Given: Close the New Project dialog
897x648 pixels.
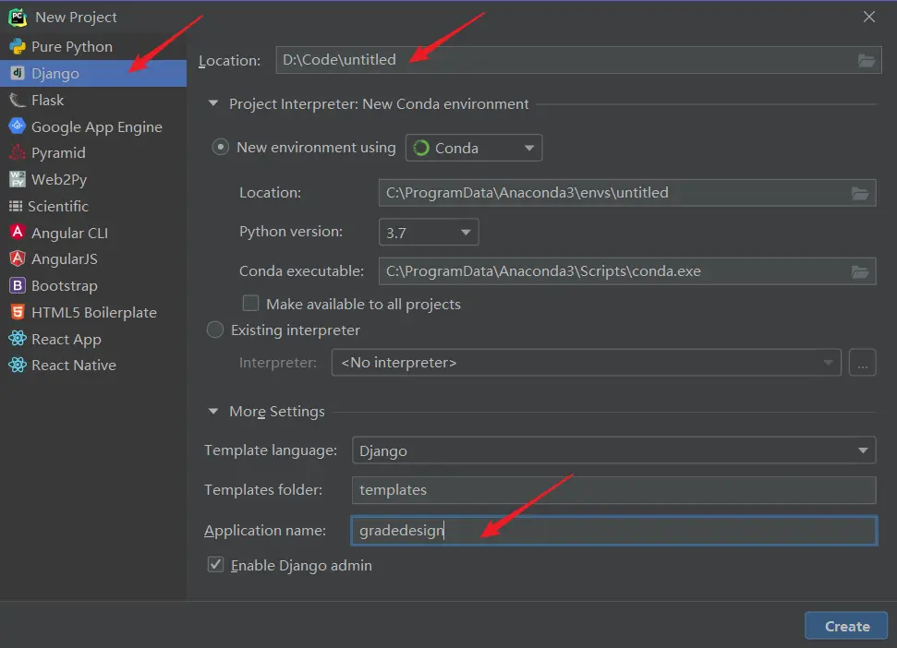Looking at the screenshot, I should point(869,18).
